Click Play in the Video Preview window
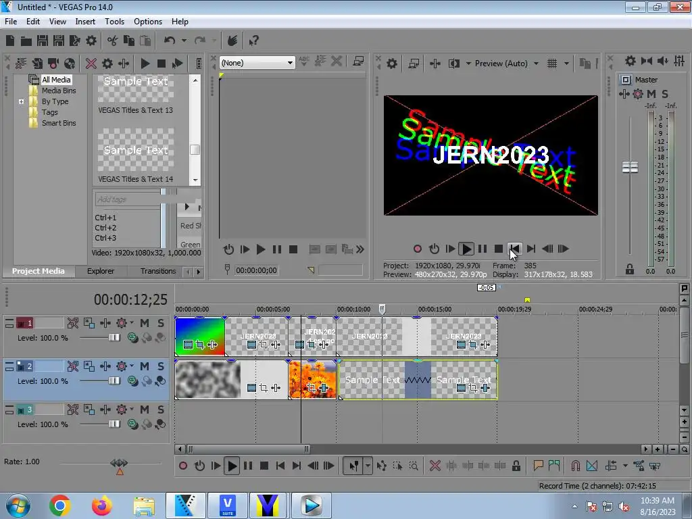The image size is (692, 519). click(x=466, y=249)
